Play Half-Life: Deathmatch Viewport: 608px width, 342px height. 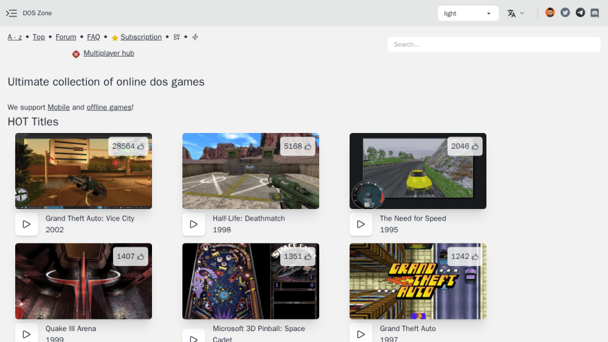pyautogui.click(x=193, y=224)
